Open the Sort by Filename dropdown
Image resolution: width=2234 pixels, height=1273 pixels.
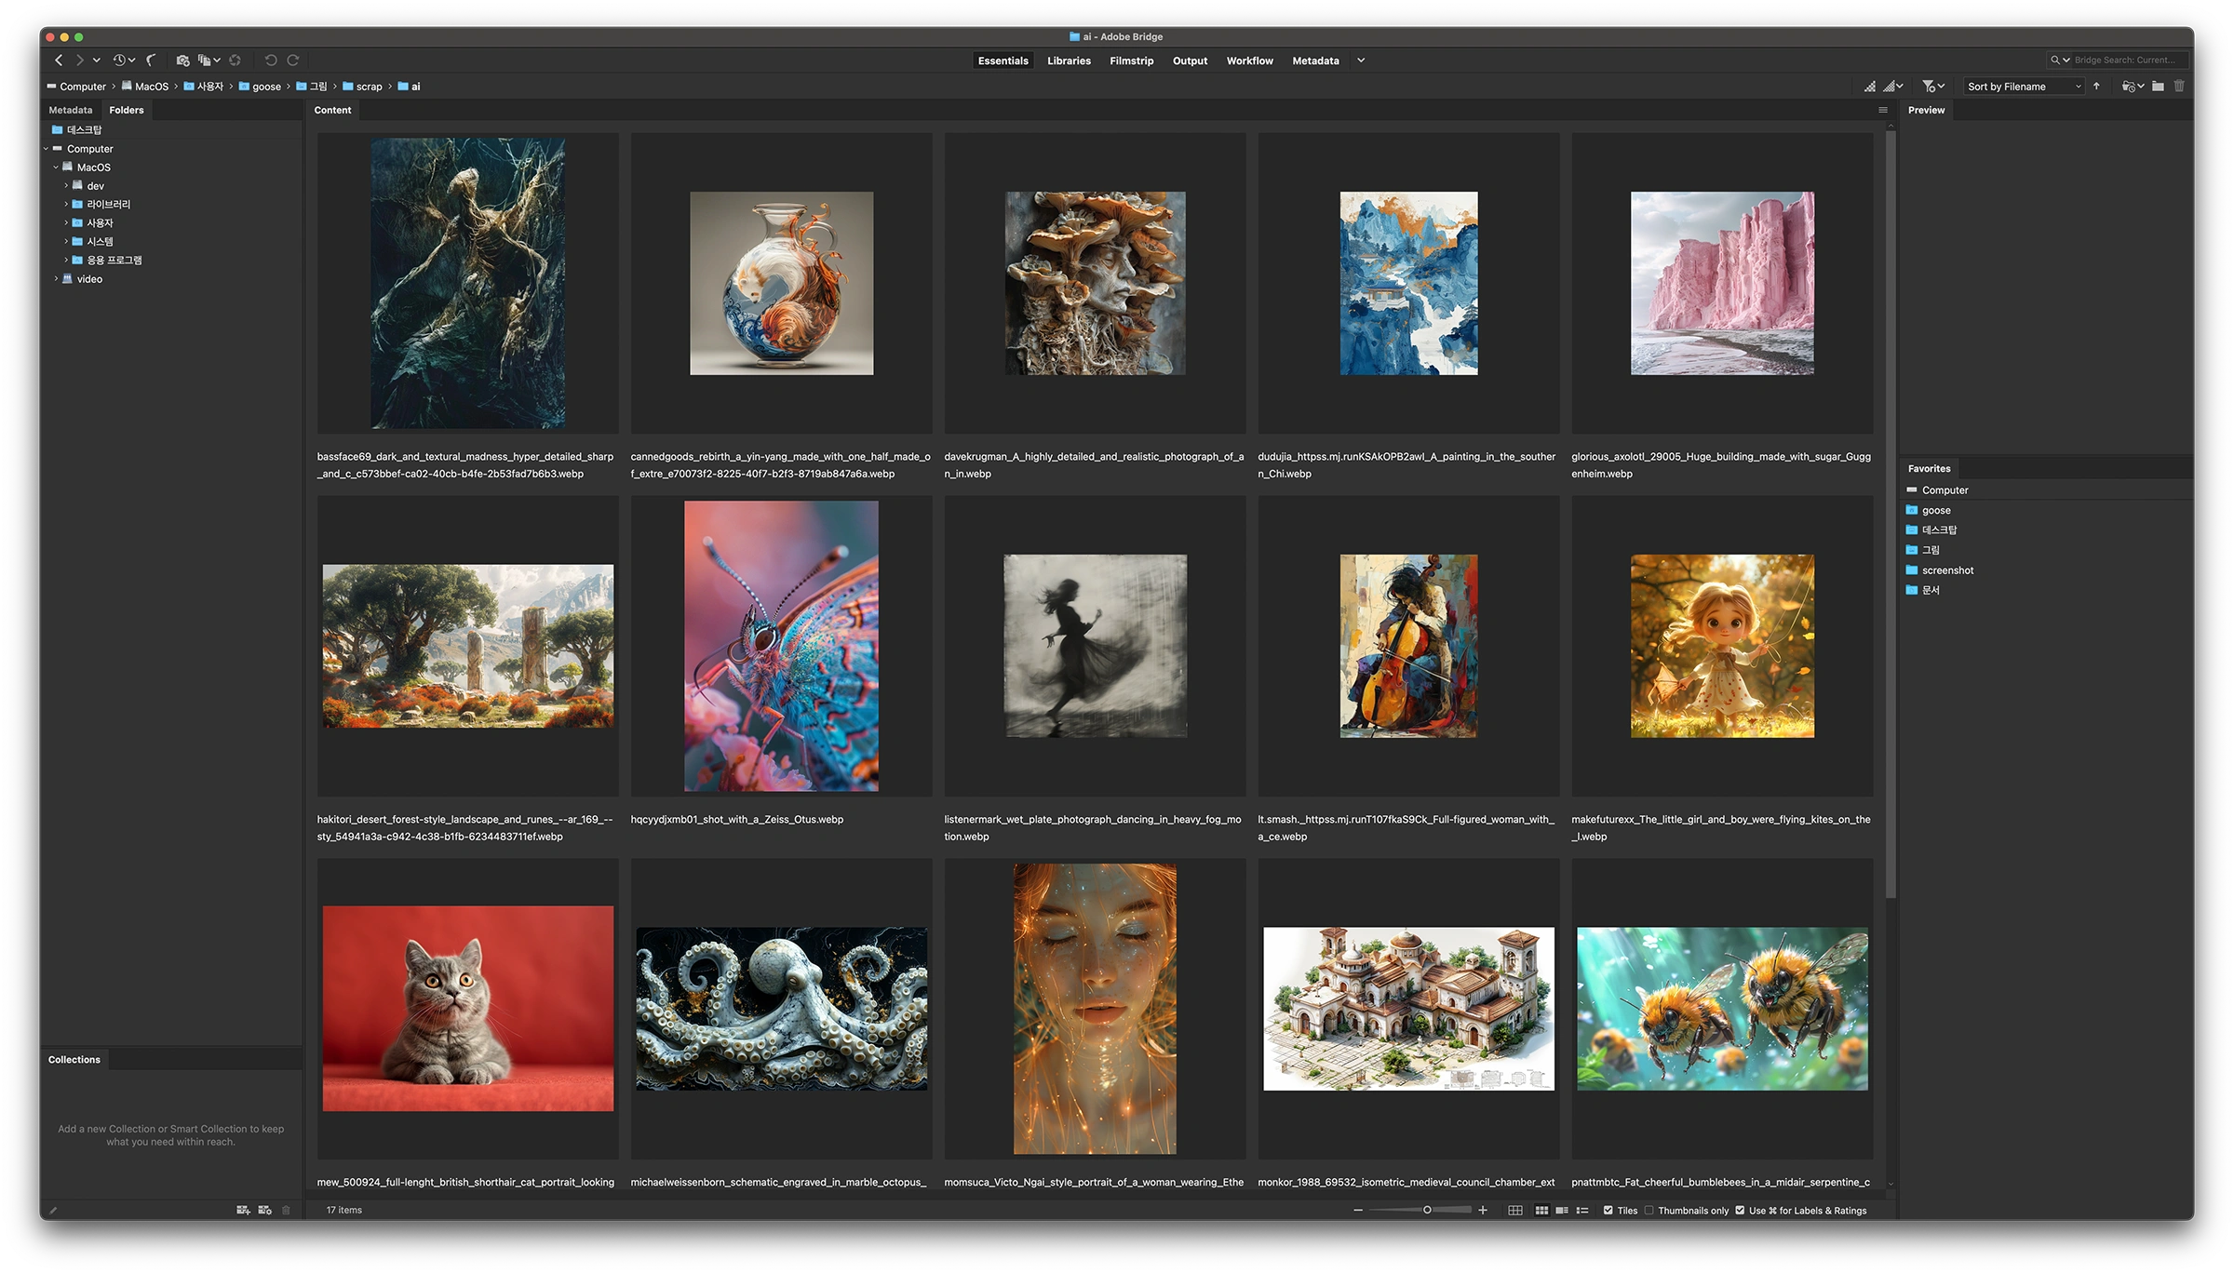pyautogui.click(x=2024, y=87)
